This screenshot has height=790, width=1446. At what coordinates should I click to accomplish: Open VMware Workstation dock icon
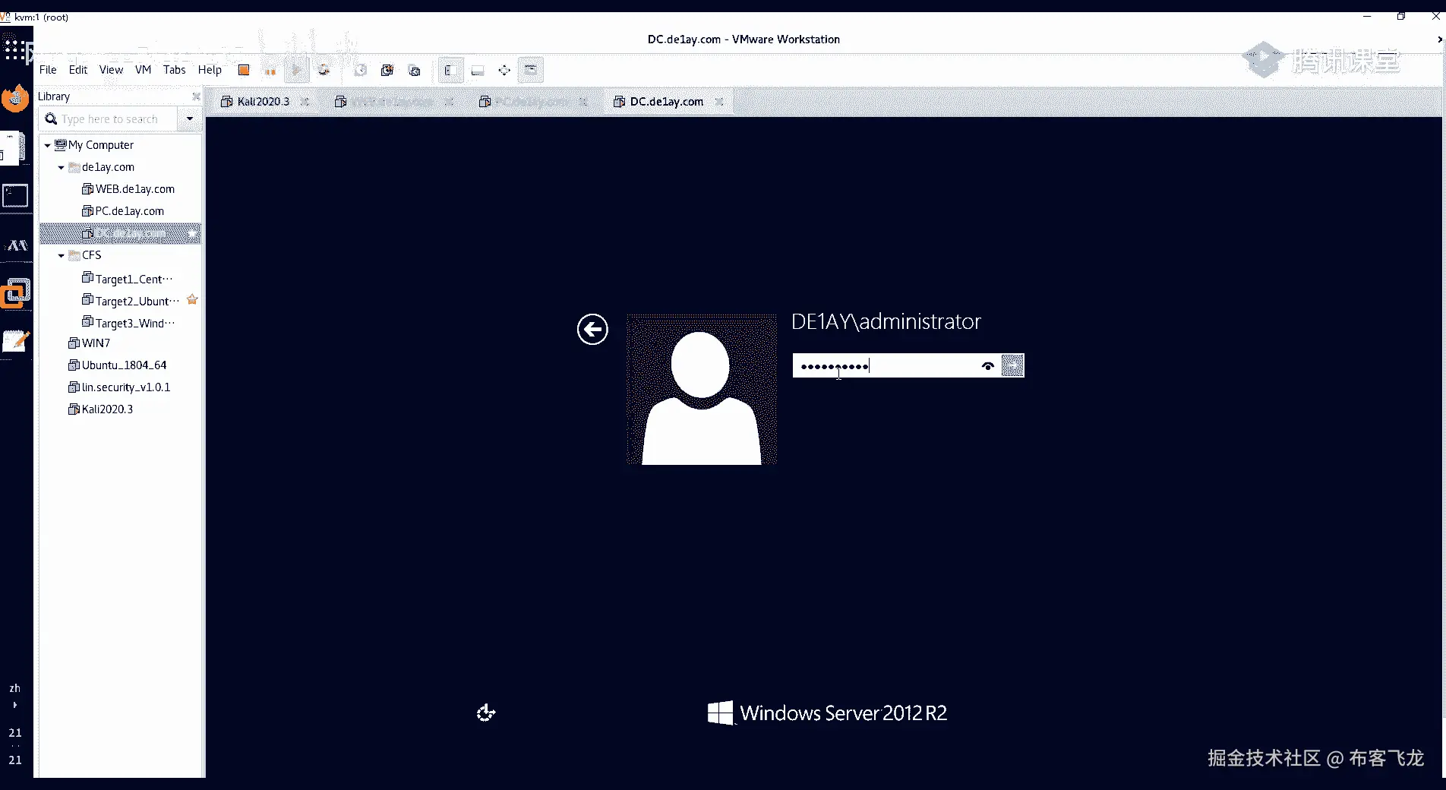click(16, 292)
